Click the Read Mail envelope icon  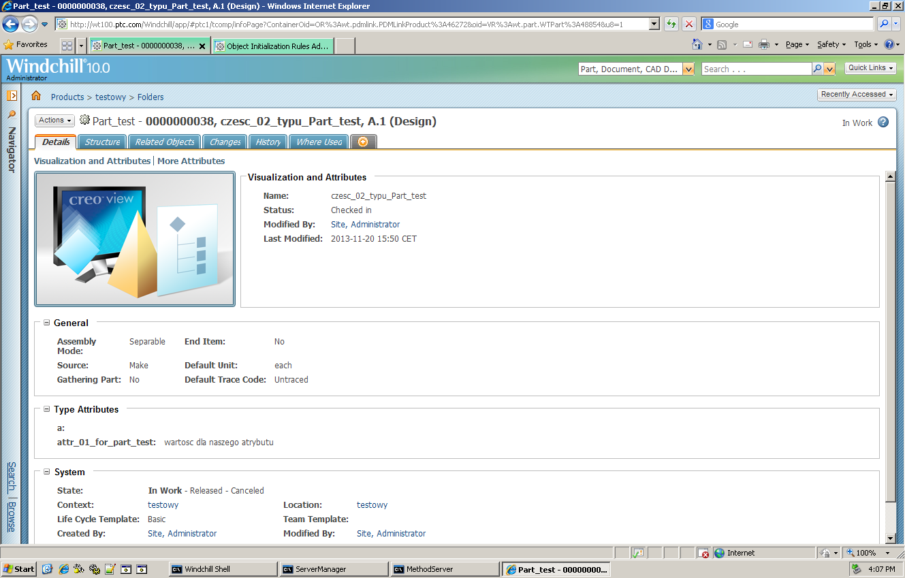(747, 44)
